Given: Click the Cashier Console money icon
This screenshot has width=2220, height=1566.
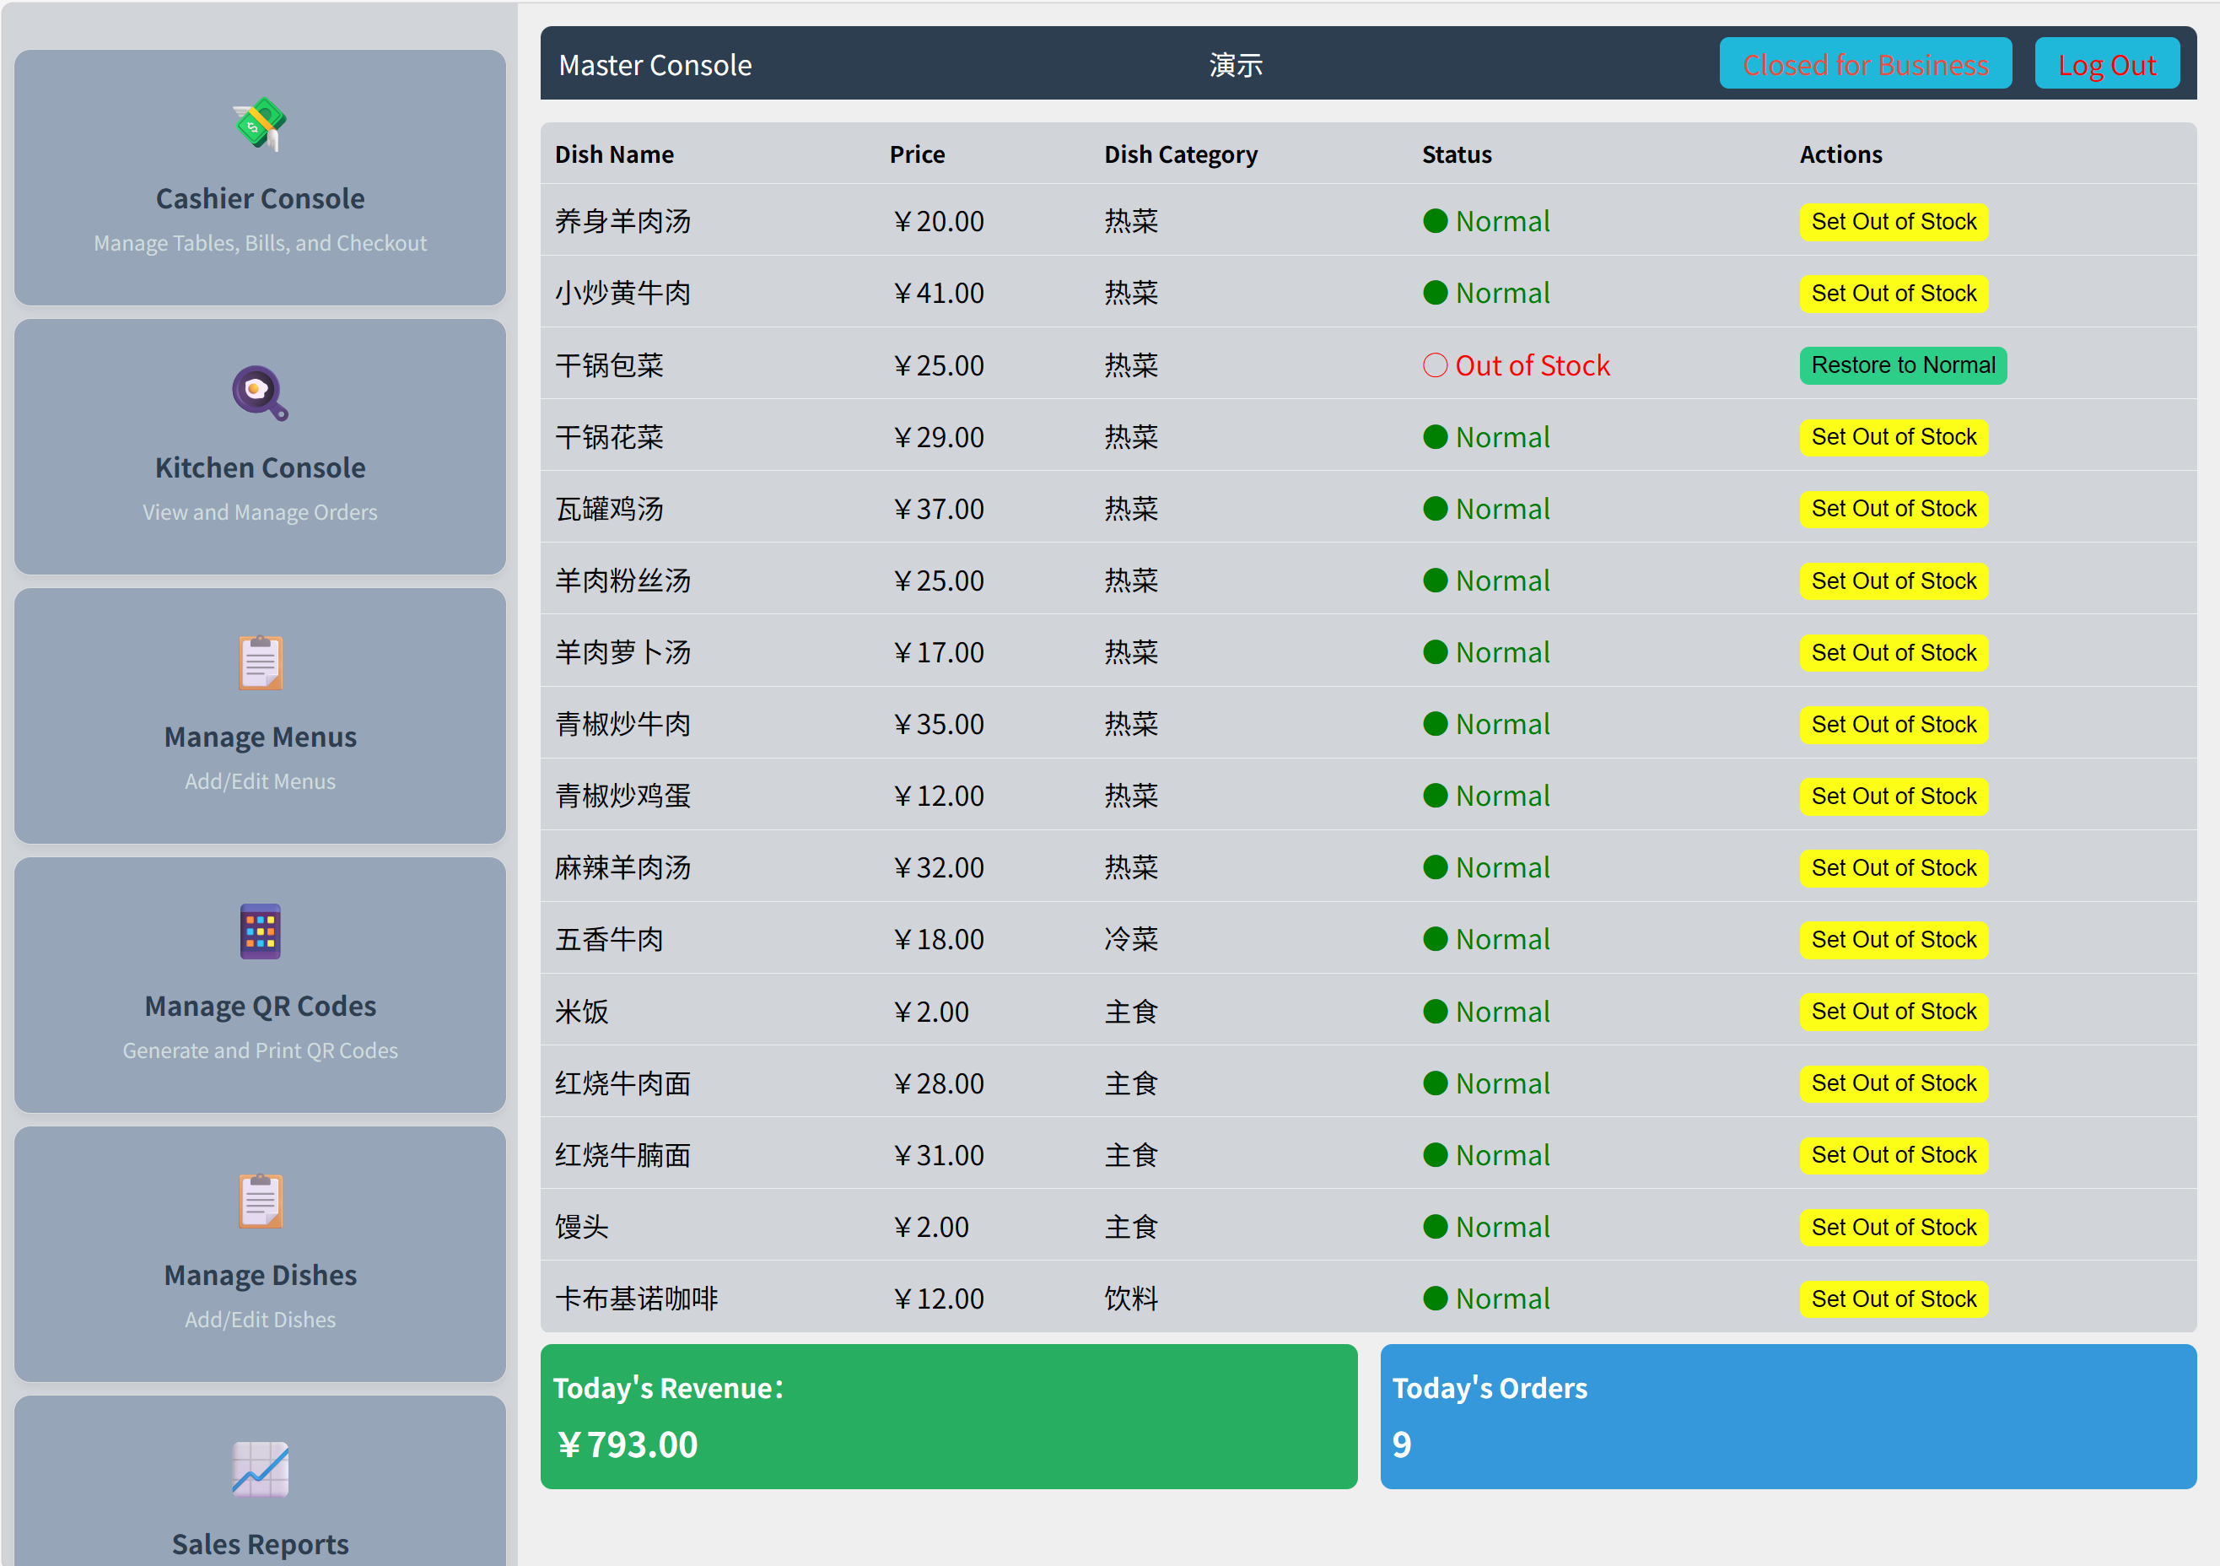Looking at the screenshot, I should pos(259,125).
